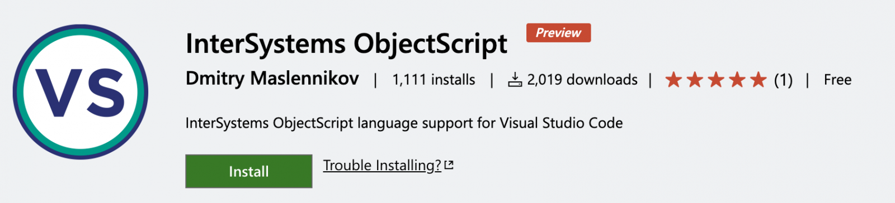Image resolution: width=895 pixels, height=203 pixels.
Task: Click the 2,019 downloads text
Action: pos(582,80)
